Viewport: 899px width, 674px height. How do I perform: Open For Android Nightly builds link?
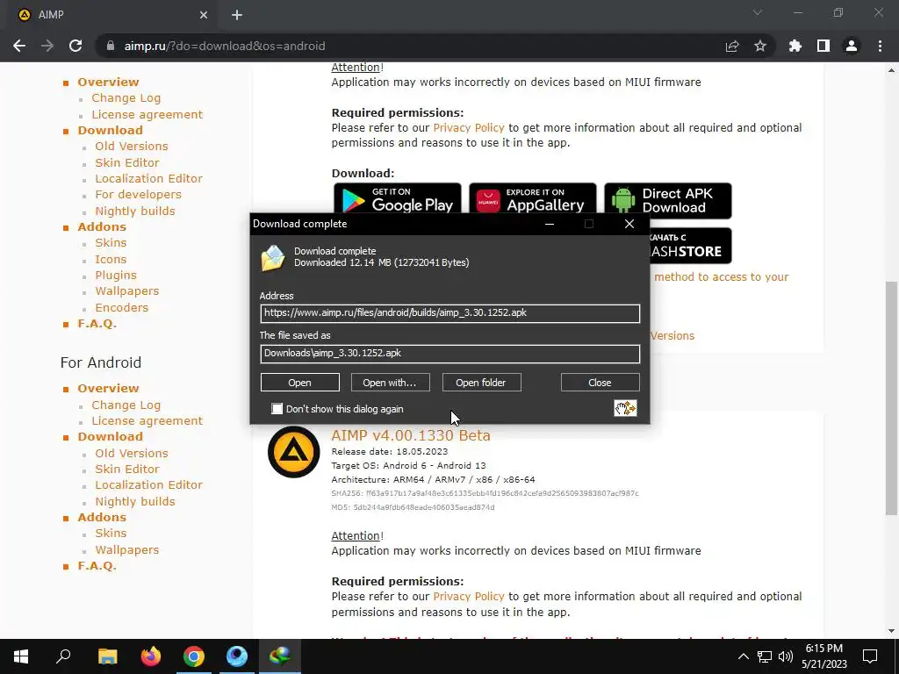pyautogui.click(x=134, y=501)
